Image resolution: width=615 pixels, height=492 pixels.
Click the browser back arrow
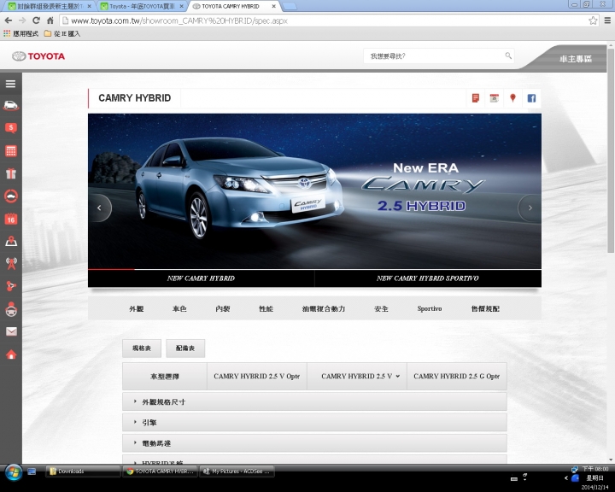(x=9, y=20)
